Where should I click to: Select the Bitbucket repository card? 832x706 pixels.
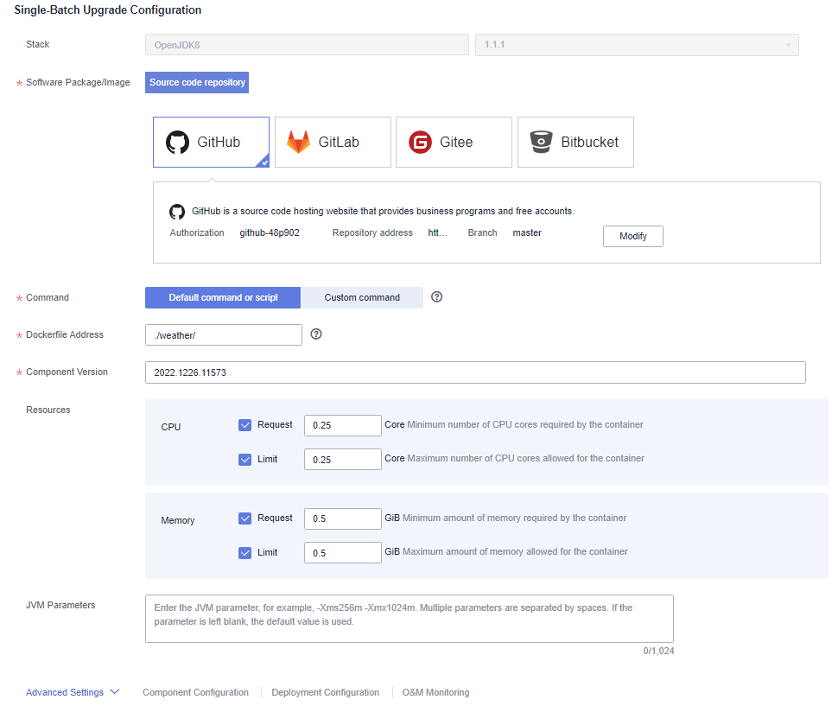[575, 143]
